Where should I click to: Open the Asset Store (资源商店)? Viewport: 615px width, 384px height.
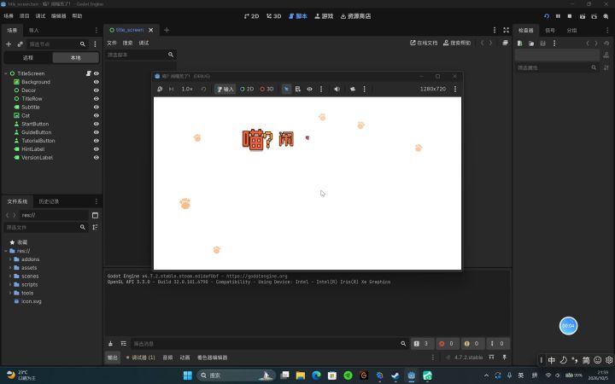[355, 16]
